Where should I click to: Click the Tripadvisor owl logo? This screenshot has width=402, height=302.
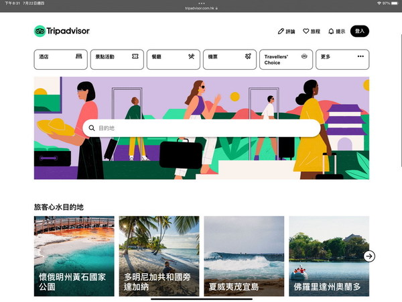(40, 31)
